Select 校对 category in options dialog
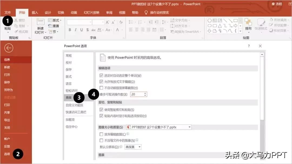This screenshot has height=164, width=292. [69, 63]
